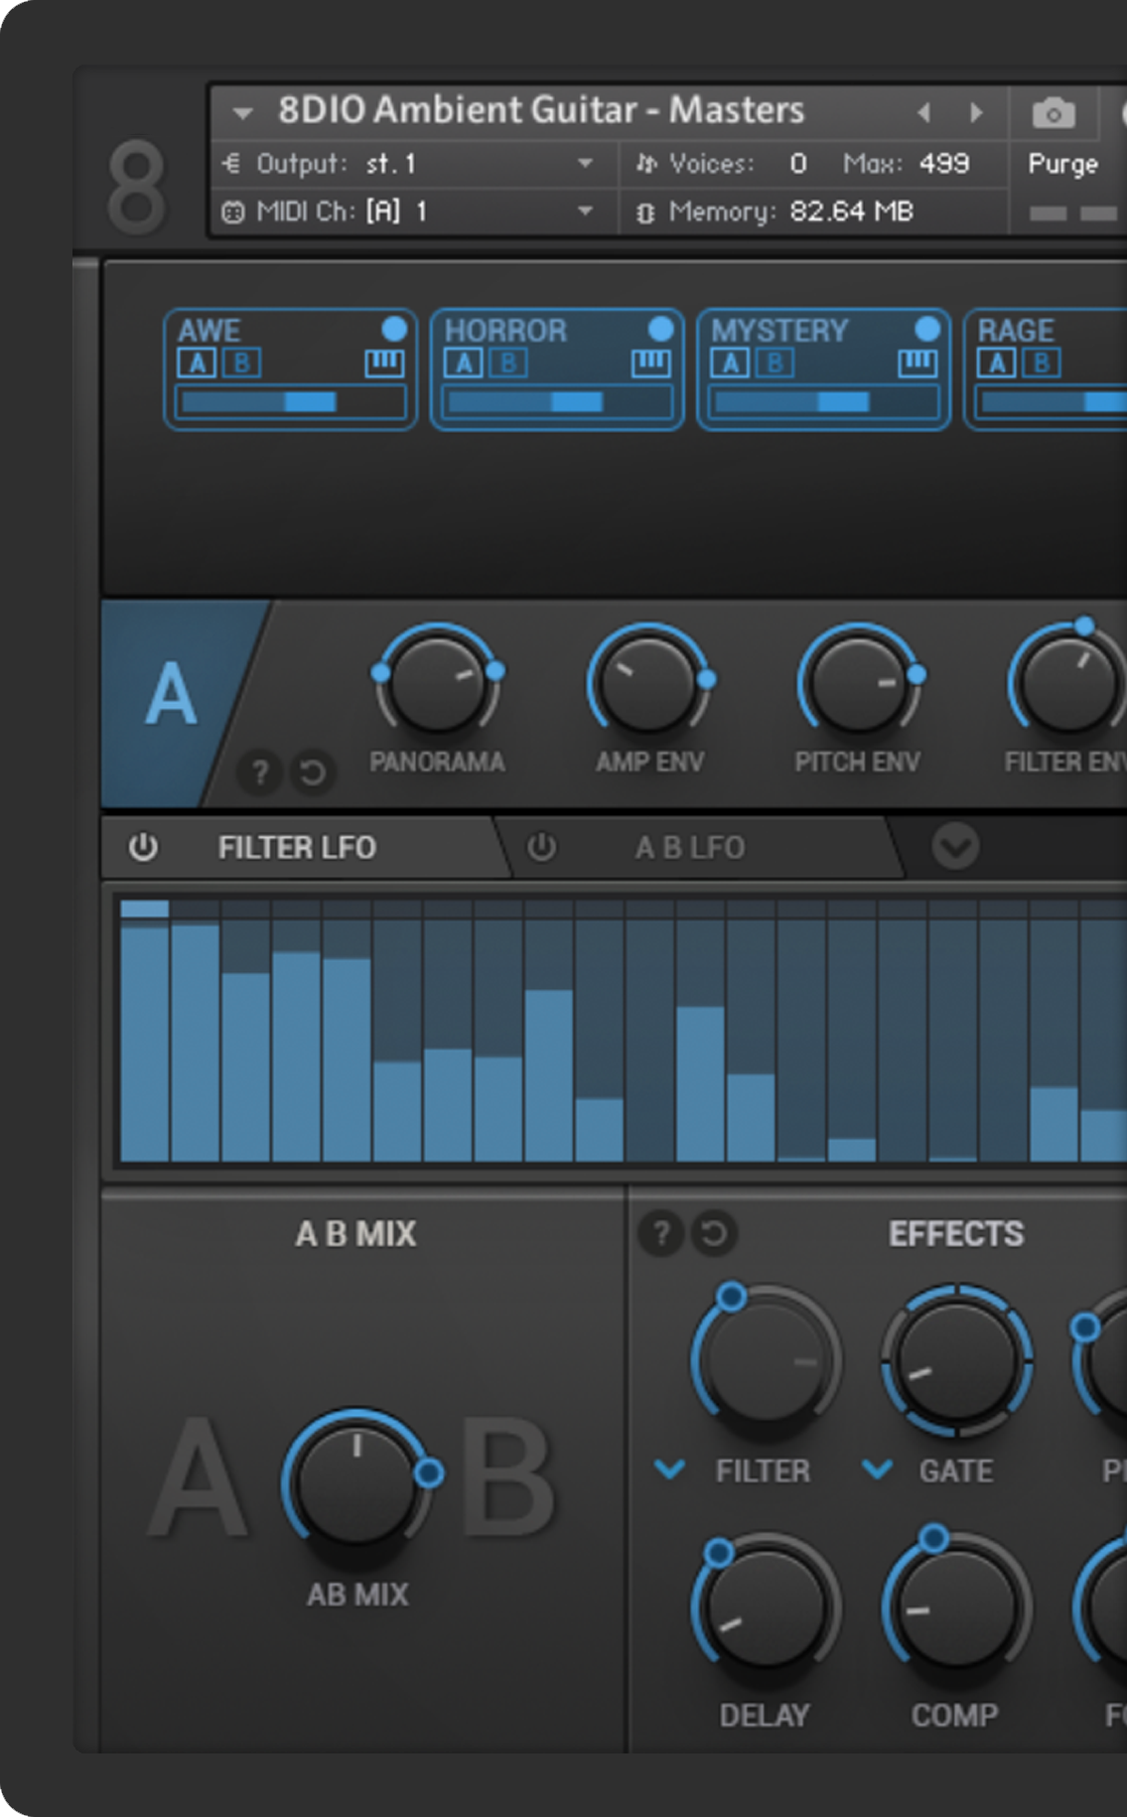Expand the GATE effect chevron

pyautogui.click(x=877, y=1468)
